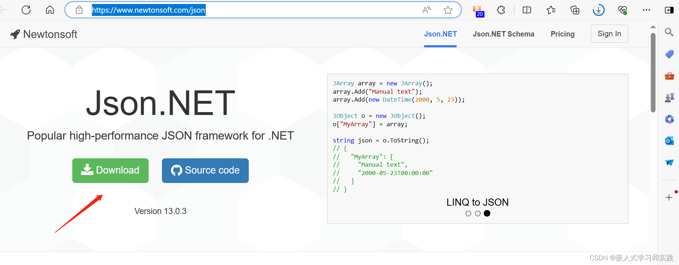This screenshot has width=679, height=265.
Task: Click the LINQ to JSON caption
Action: [x=477, y=202]
